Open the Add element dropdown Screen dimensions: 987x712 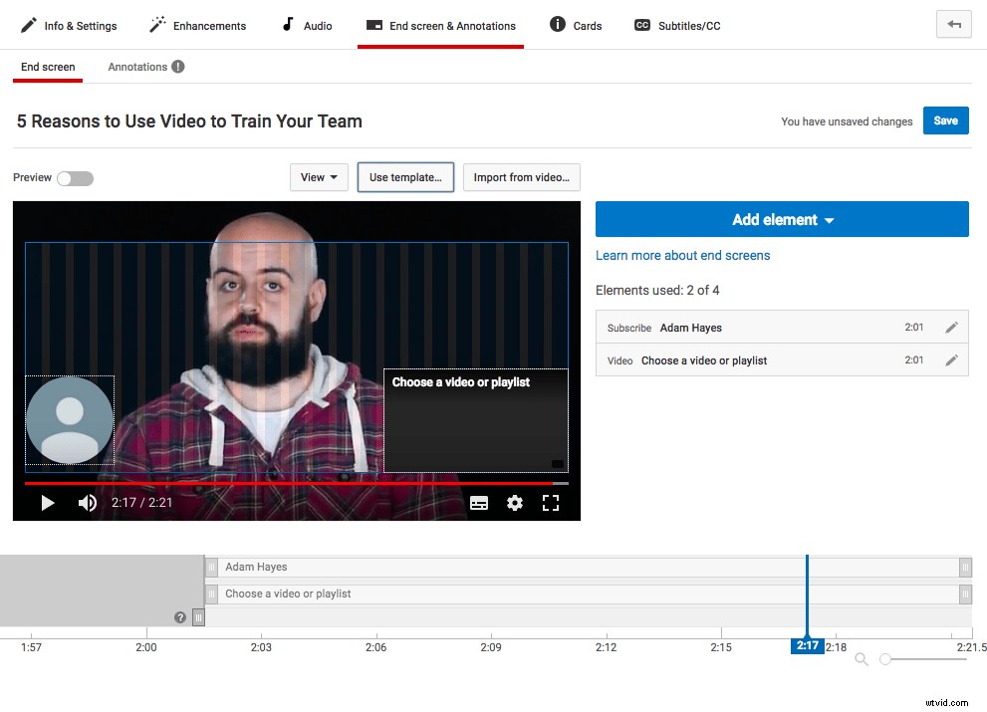click(781, 219)
